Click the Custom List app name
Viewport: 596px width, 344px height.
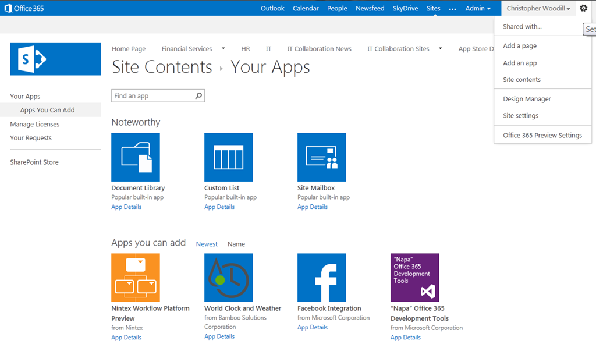tap(222, 188)
